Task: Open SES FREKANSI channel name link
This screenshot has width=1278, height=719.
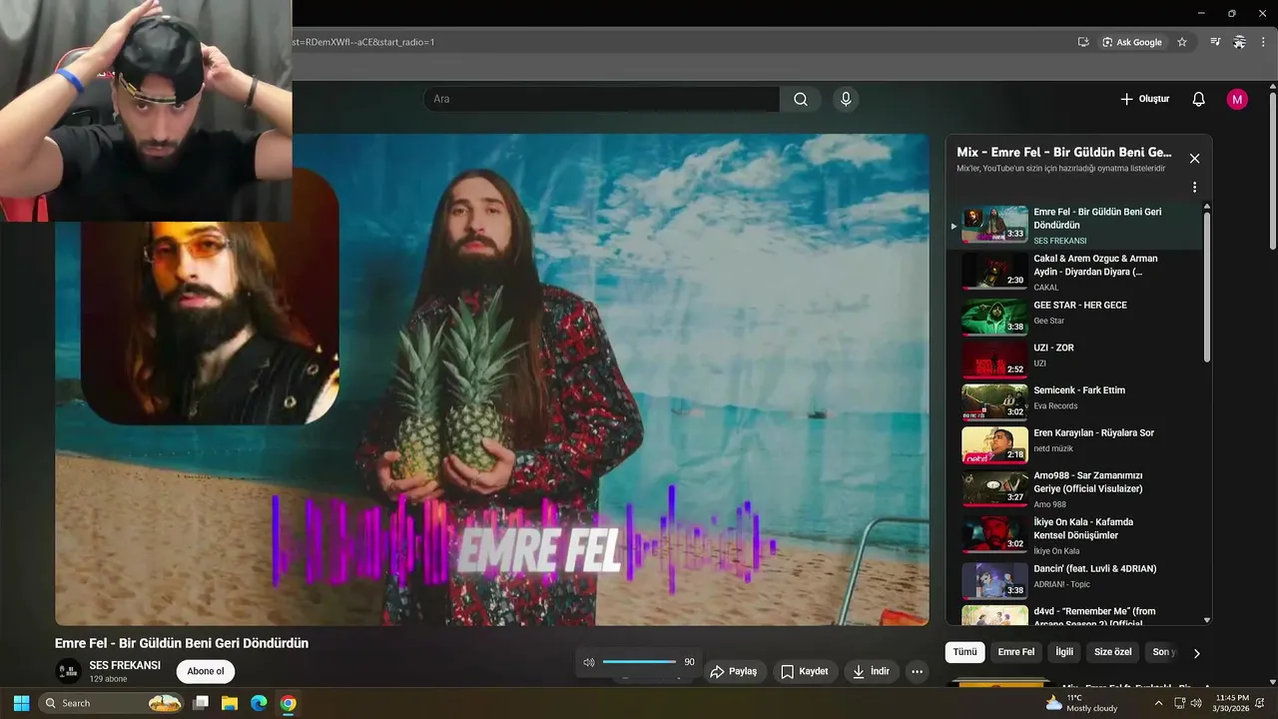Action: 125,665
